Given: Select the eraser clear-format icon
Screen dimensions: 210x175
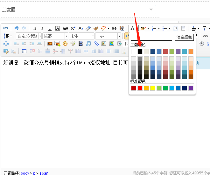Looking at the screenshot, I should (x=88, y=28).
